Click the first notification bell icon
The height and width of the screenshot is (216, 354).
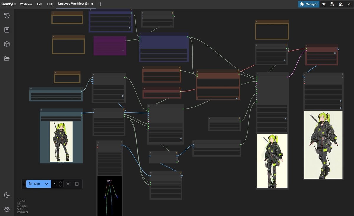332,4
